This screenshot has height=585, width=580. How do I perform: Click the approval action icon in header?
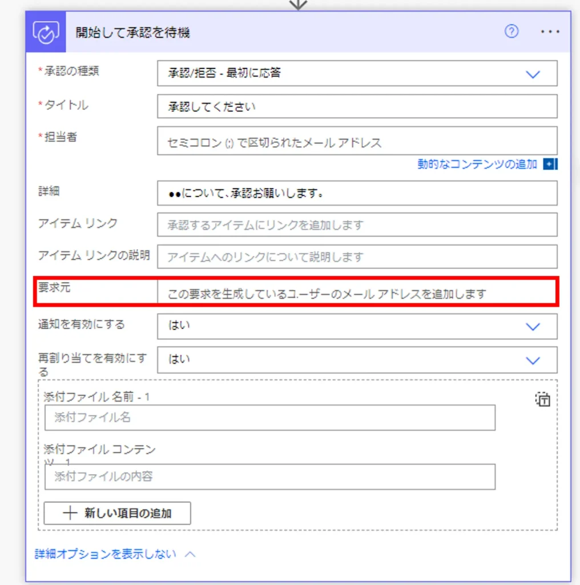coord(46,33)
